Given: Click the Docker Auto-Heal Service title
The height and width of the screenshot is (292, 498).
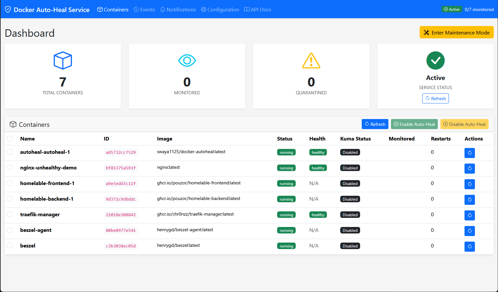Looking at the screenshot, I should point(52,10).
